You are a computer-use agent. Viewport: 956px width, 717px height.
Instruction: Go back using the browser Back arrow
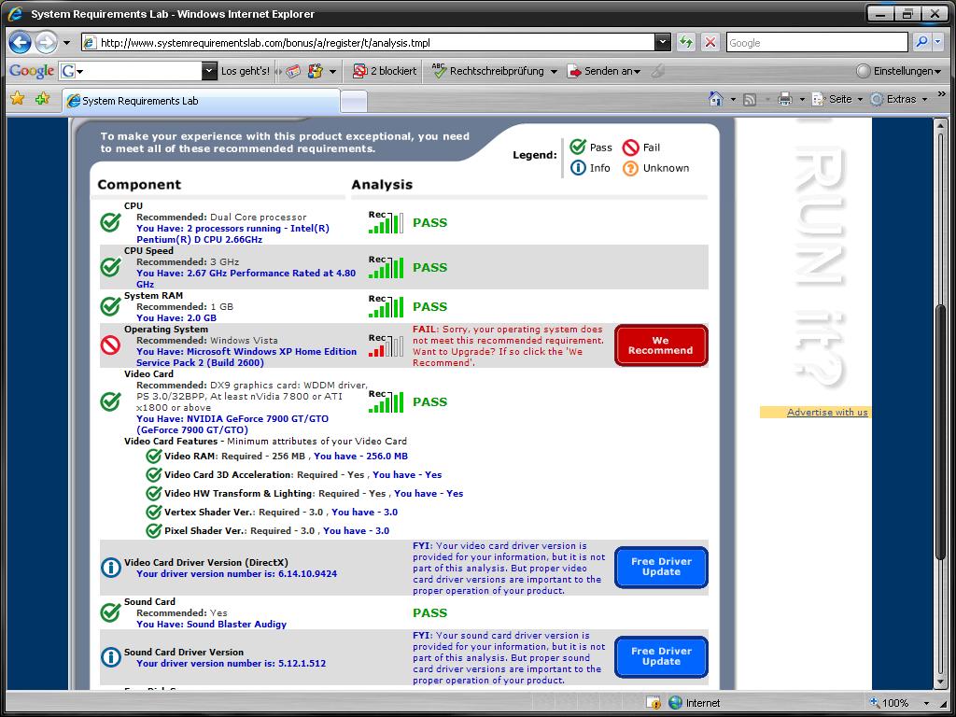click(x=21, y=42)
